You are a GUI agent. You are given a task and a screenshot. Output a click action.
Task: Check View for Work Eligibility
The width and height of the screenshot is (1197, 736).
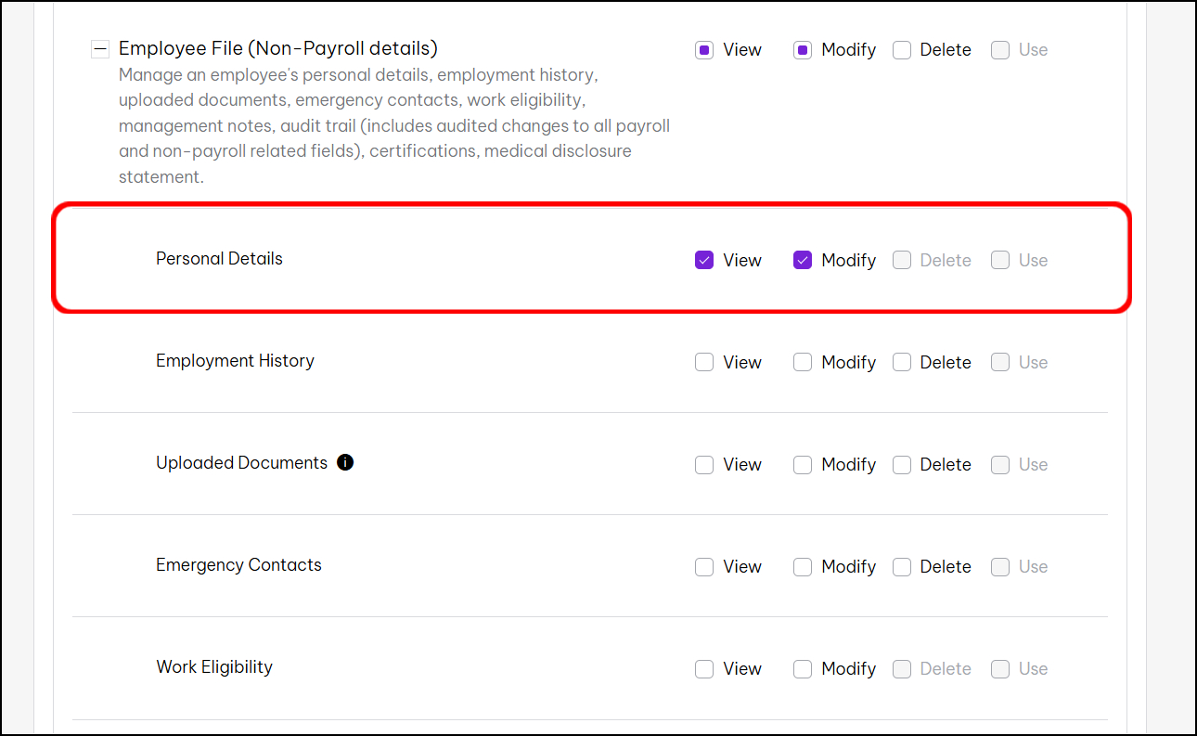[x=704, y=669]
